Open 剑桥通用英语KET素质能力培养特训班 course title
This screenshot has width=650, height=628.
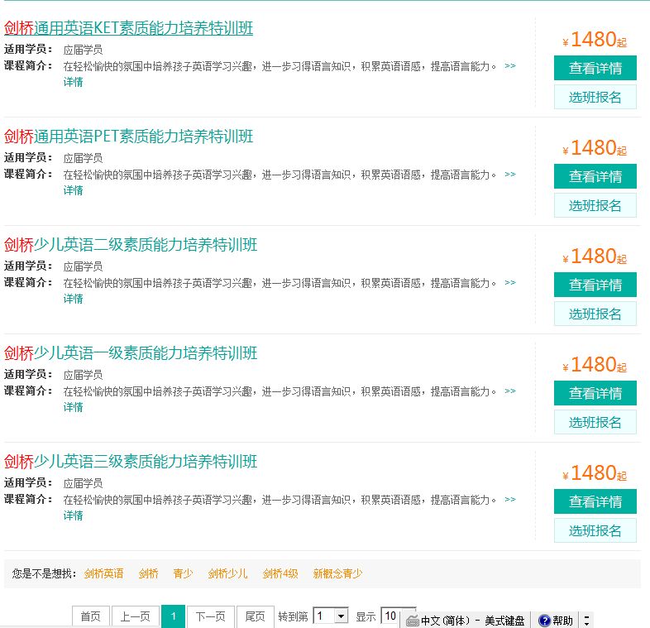pos(128,28)
